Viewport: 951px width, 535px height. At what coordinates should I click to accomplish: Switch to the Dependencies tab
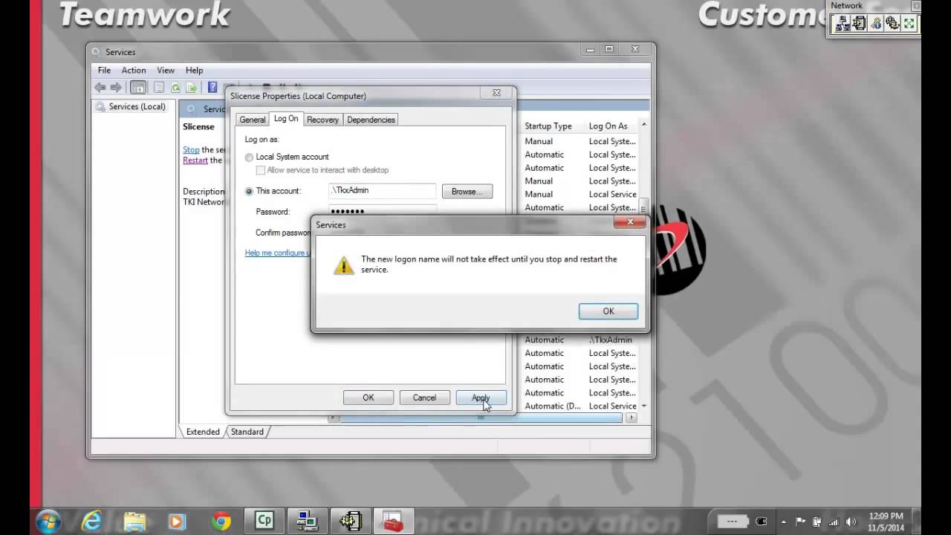[x=371, y=120]
